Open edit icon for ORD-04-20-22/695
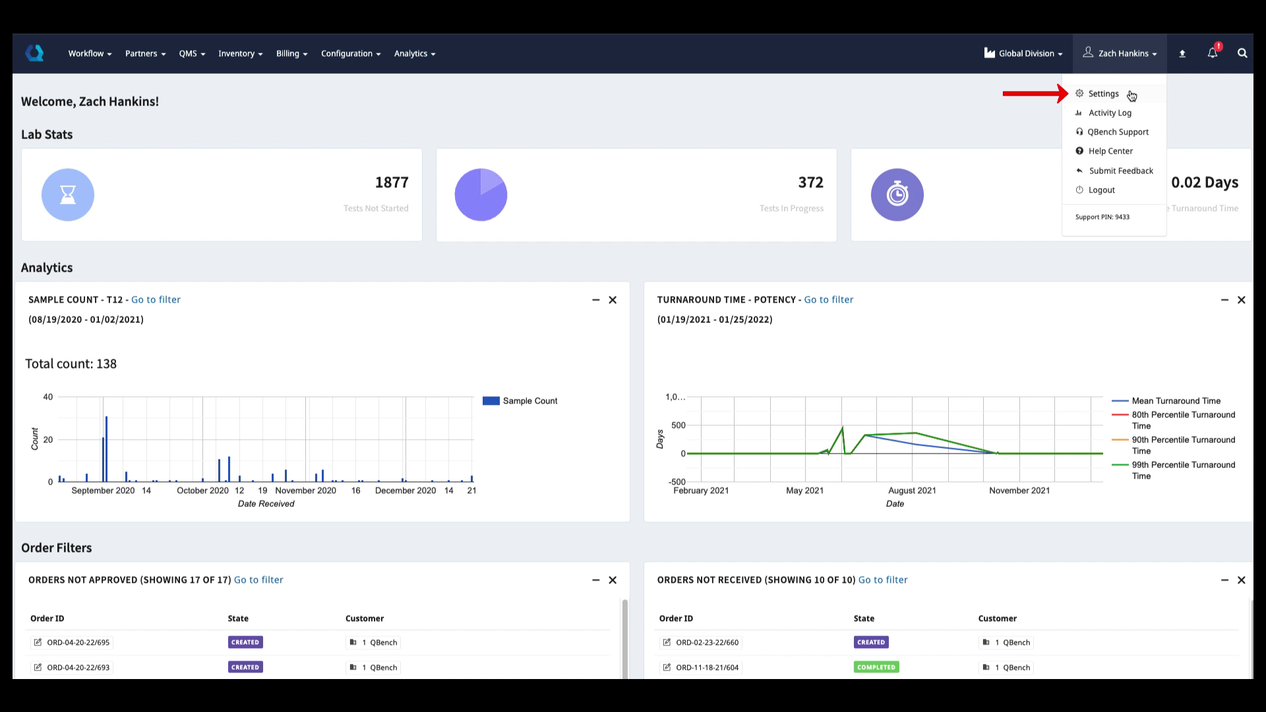 [x=38, y=642]
